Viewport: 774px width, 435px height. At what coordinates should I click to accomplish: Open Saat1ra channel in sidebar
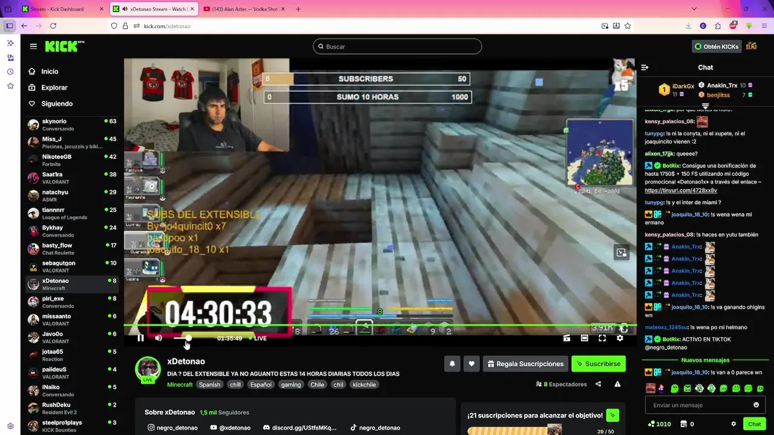coord(73,178)
